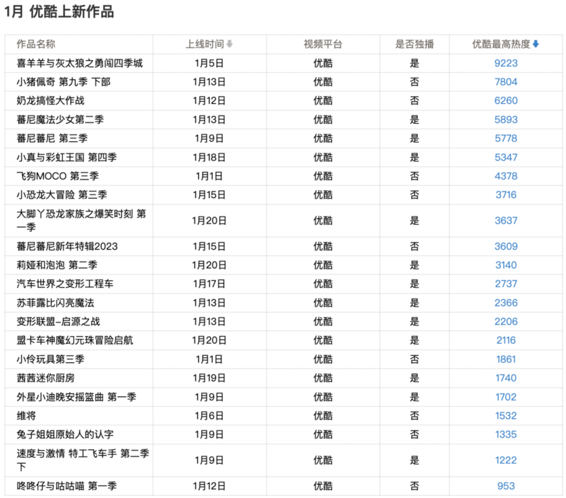Viewport: 566px width, 498px height.
Task: Open heat link 1335
Action: [x=506, y=434]
